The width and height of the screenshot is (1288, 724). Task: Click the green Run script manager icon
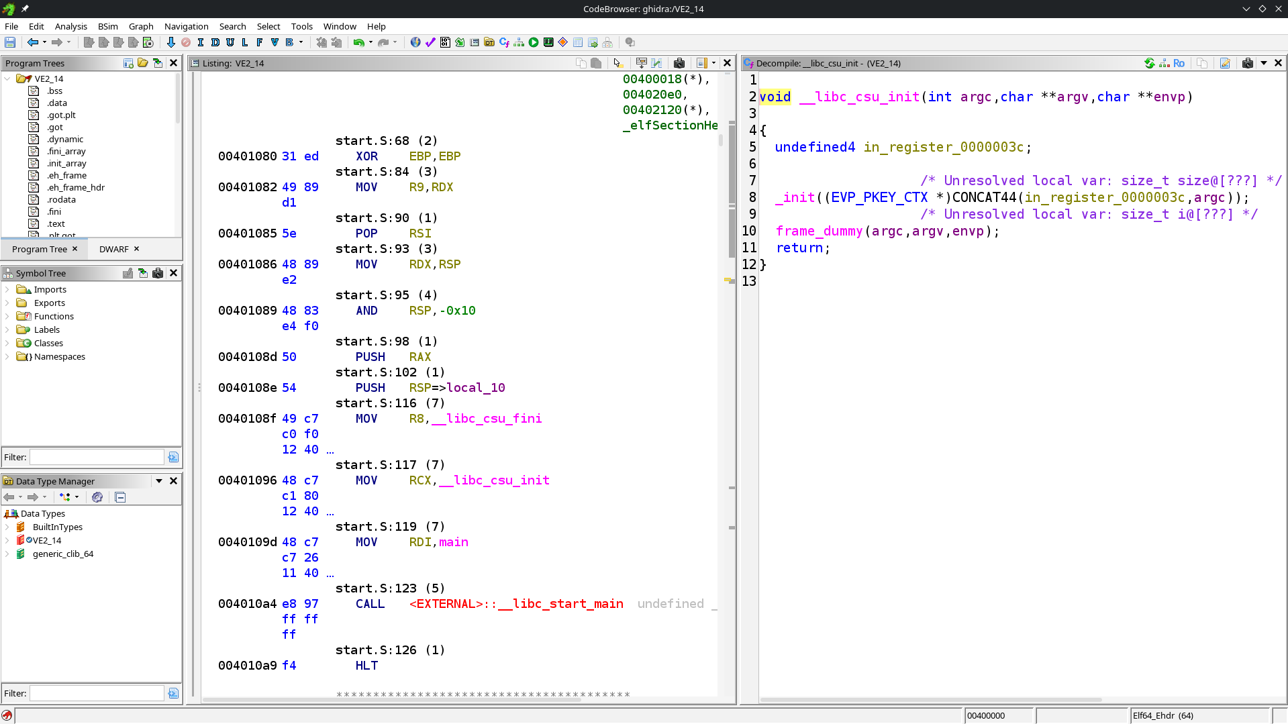pyautogui.click(x=534, y=42)
